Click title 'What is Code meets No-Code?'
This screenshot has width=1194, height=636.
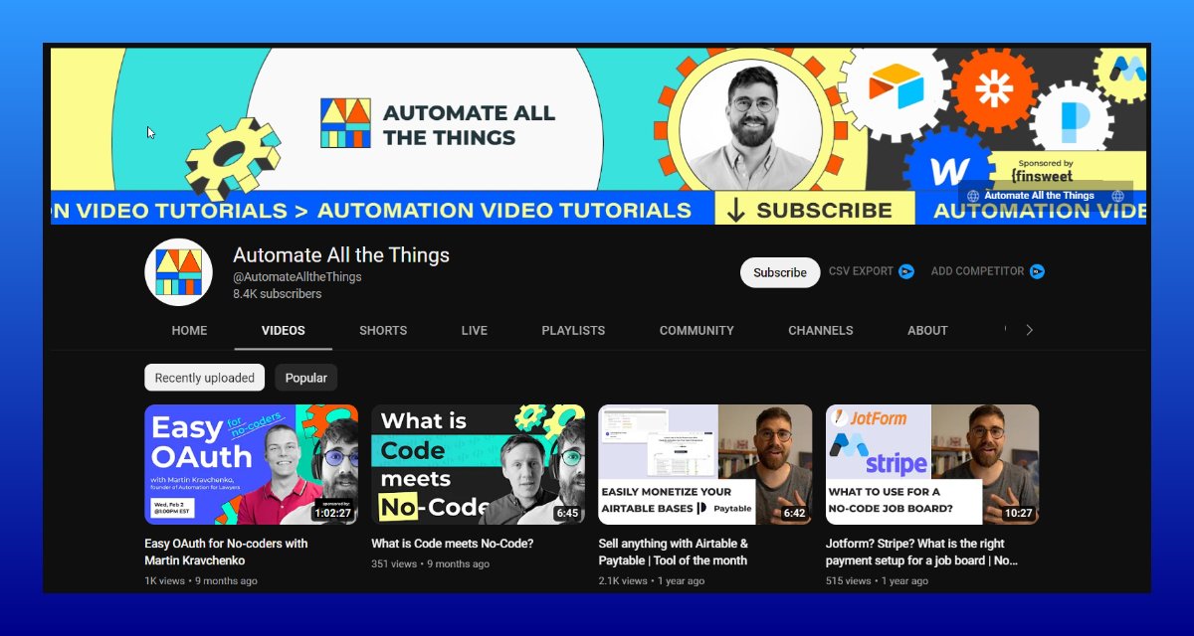pyautogui.click(x=453, y=544)
